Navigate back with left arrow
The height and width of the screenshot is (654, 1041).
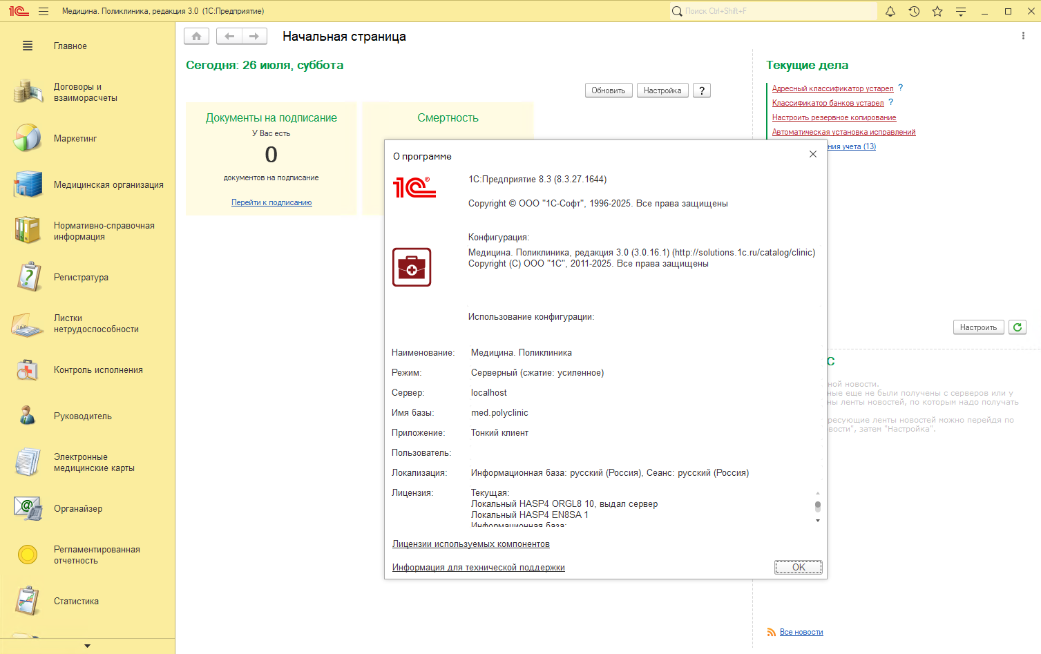(x=229, y=36)
